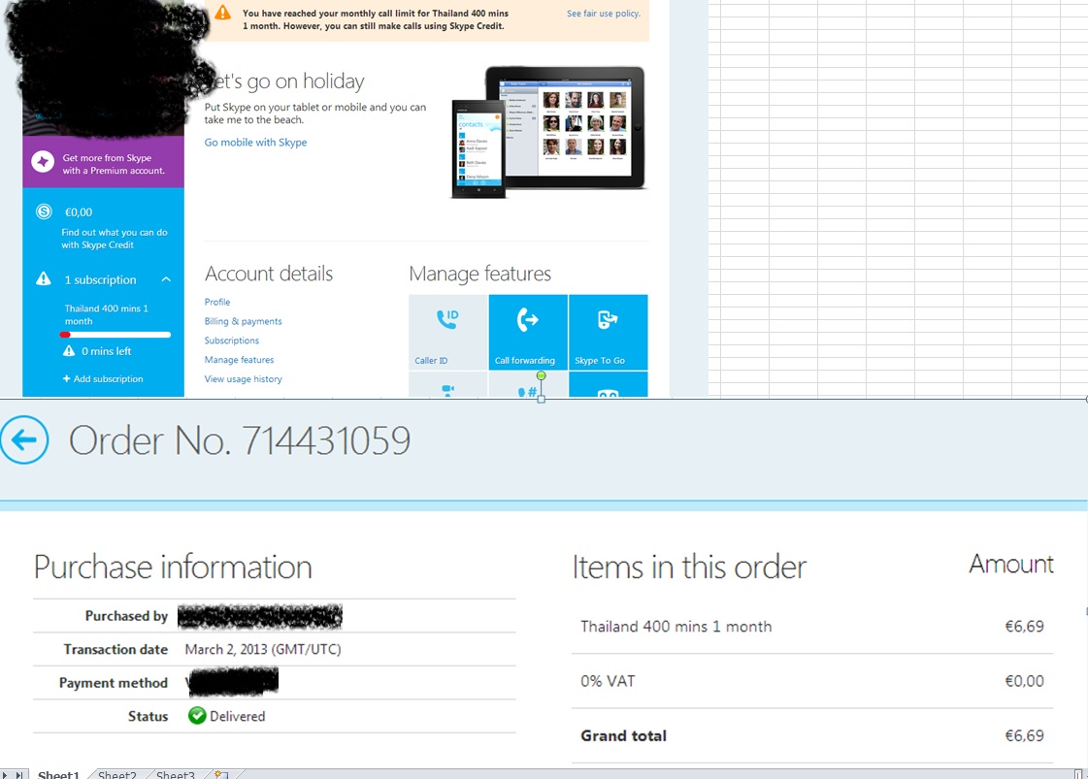The width and height of the screenshot is (1088, 779).
Task: Click the warning icon beside 1 subscription
Action: pos(43,278)
